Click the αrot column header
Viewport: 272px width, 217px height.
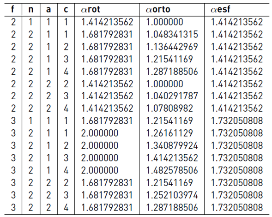91,9
